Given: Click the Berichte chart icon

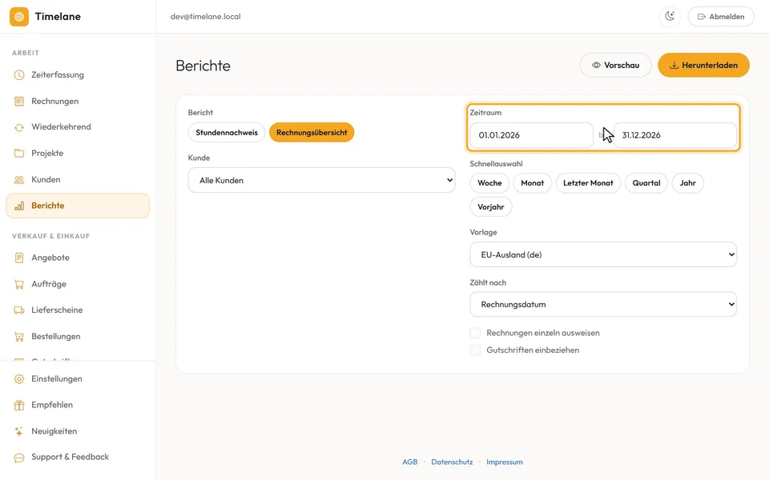Looking at the screenshot, I should [19, 206].
